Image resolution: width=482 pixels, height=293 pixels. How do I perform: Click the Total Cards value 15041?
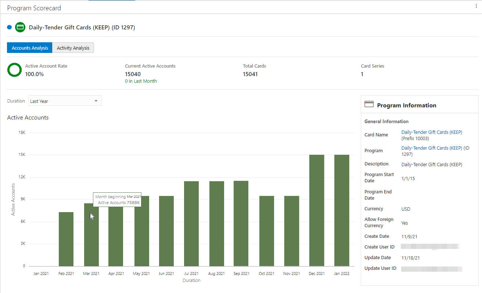250,74
